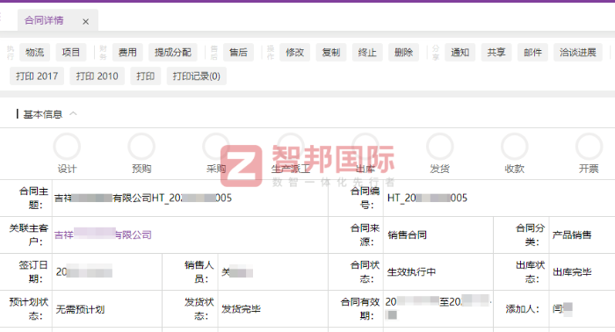Open the 售后 button

[238, 53]
